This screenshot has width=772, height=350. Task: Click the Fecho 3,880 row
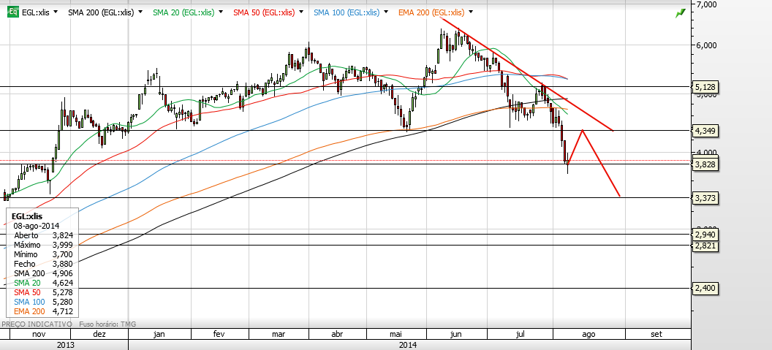[x=43, y=264]
